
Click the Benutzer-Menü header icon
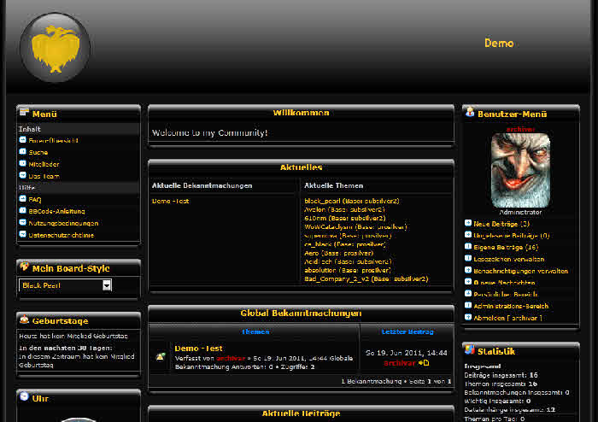[469, 112]
